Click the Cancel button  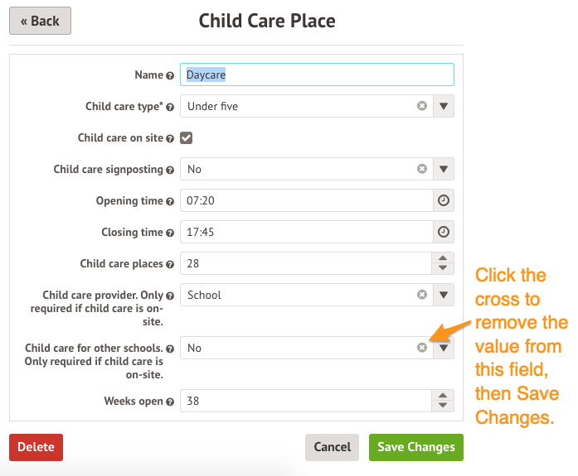point(332,447)
